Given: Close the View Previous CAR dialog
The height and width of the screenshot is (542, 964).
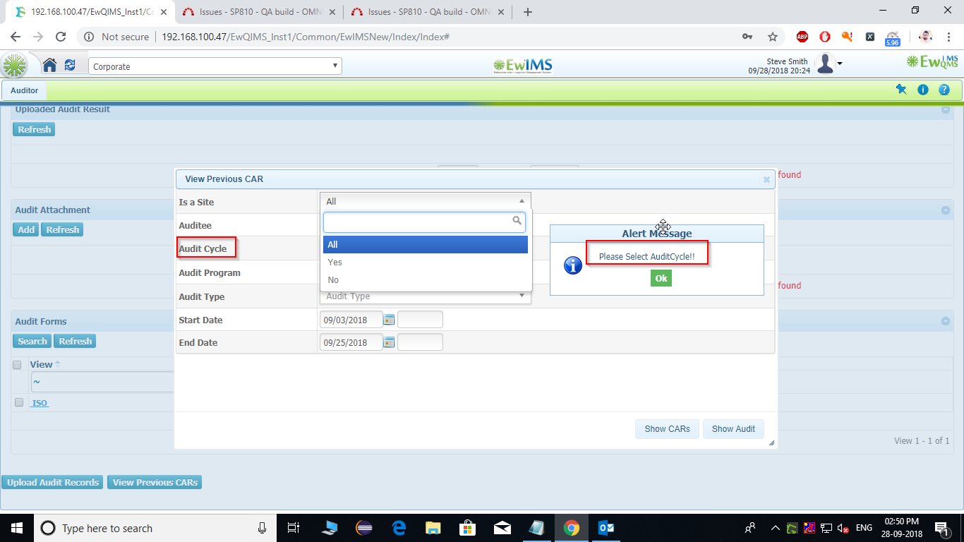Looking at the screenshot, I should [x=766, y=180].
